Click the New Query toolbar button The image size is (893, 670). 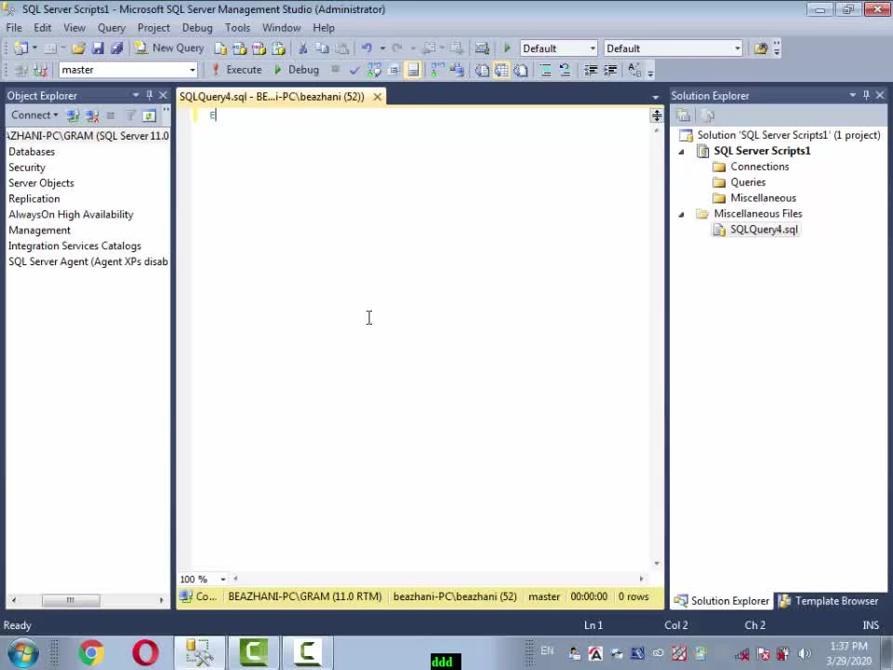point(169,48)
